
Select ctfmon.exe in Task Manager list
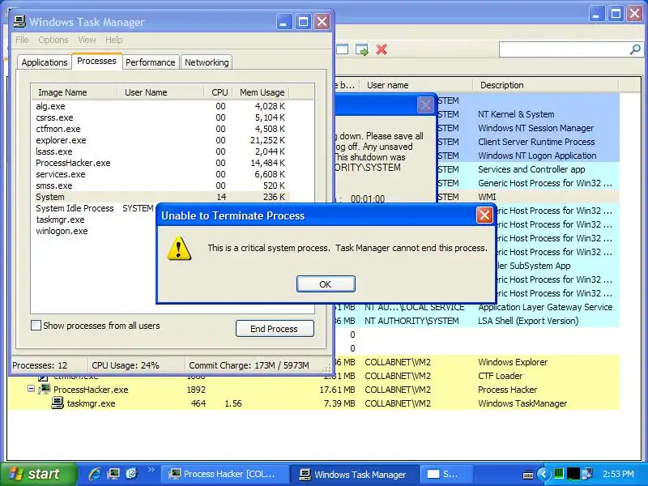(160, 129)
